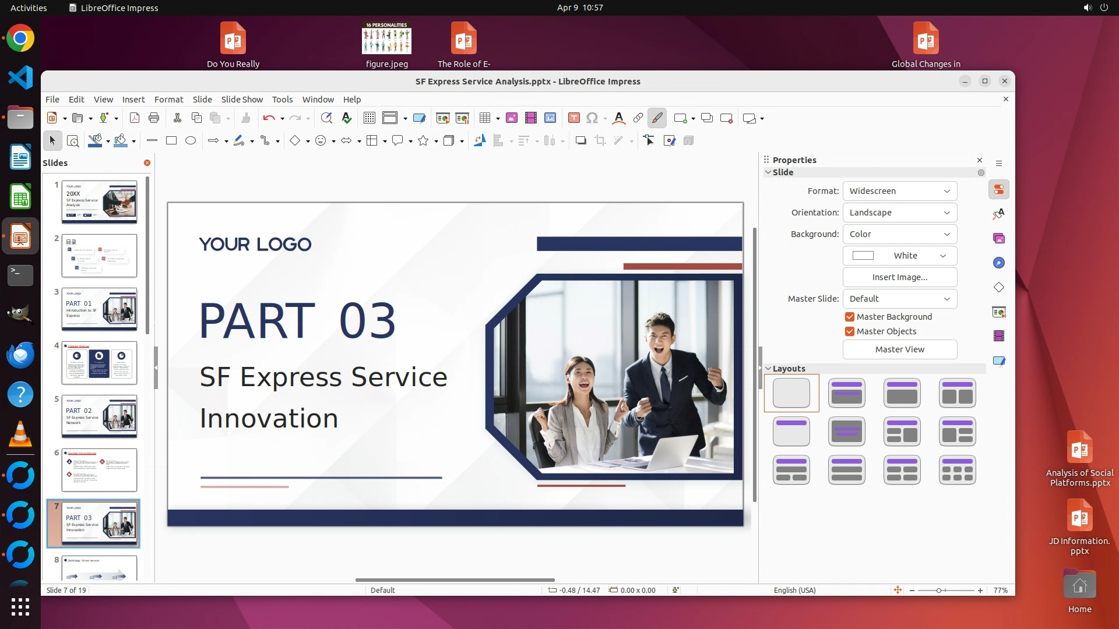Open the Format dropdown showing Widescreen
Screen dimensions: 1119x629
tap(899, 191)
